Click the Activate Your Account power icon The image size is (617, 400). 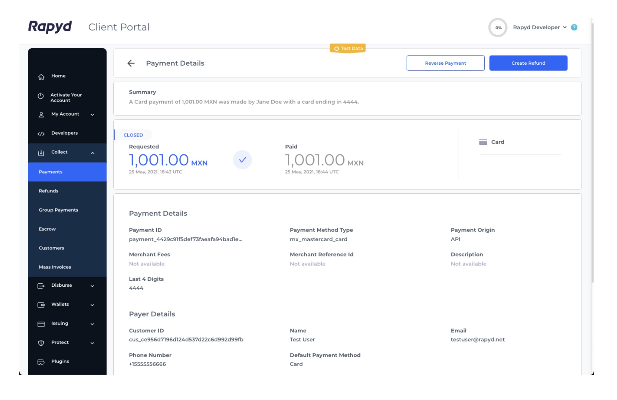[41, 96]
